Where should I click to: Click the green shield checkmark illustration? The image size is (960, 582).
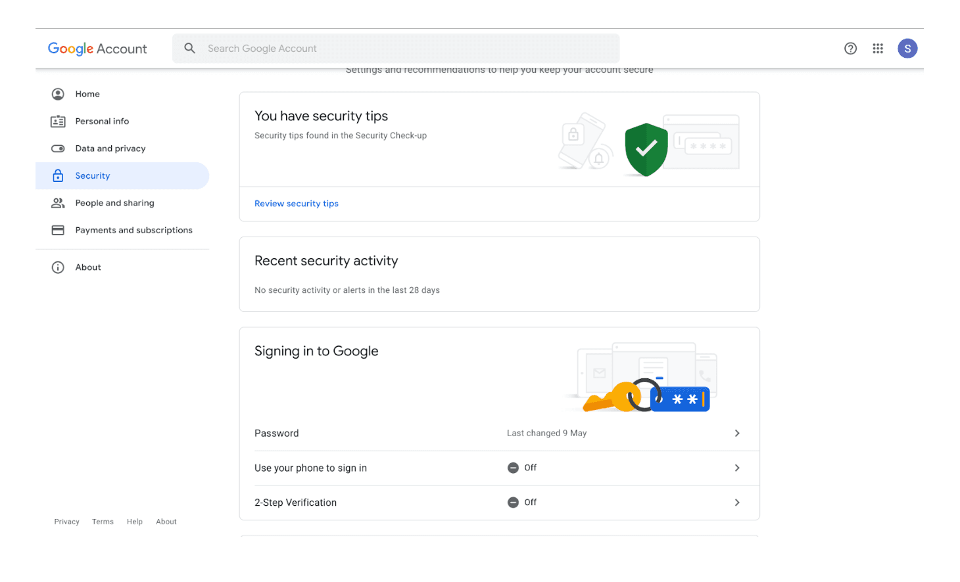(646, 149)
